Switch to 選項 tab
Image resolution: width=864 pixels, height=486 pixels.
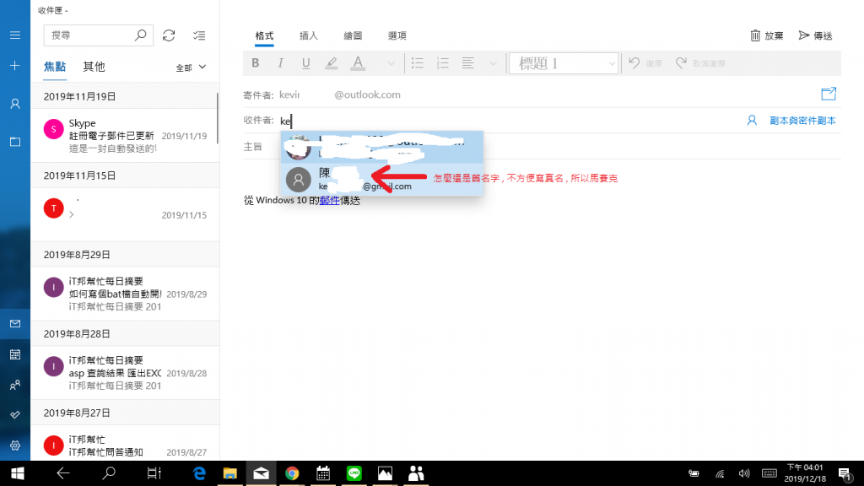pyautogui.click(x=397, y=35)
